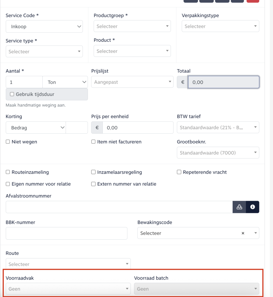Open the Korting type dropdown showing Bedrag

click(x=36, y=128)
